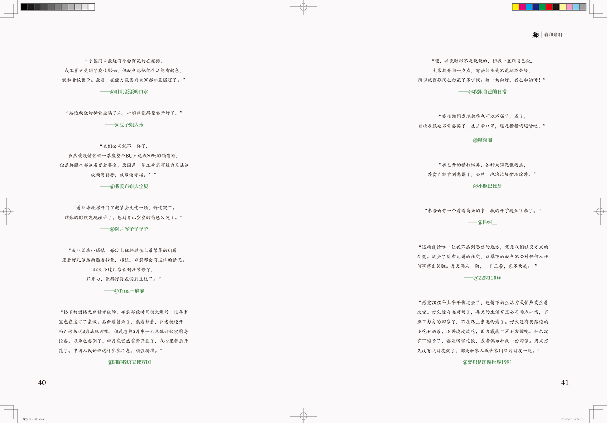This screenshot has height=423, width=607.
Task: Select the yellow swatch in the color bar
Action: pyautogui.click(x=516, y=7)
